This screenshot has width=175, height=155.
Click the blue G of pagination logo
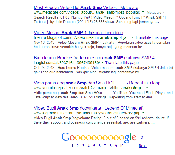click(65, 137)
